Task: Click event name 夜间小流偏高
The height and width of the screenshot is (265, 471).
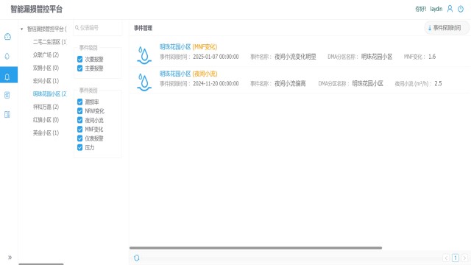Action: coord(290,83)
